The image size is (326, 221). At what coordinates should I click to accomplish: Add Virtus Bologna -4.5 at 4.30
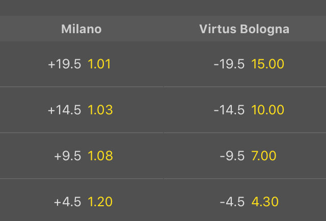point(244,200)
